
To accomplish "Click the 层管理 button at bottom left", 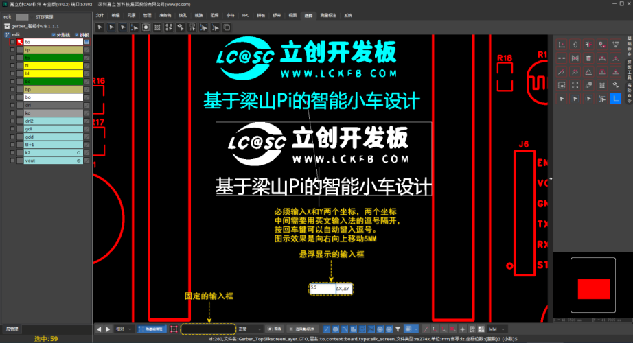I will click(x=12, y=329).
